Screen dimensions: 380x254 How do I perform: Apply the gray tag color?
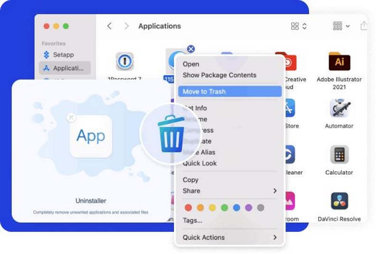pyautogui.click(x=260, y=207)
